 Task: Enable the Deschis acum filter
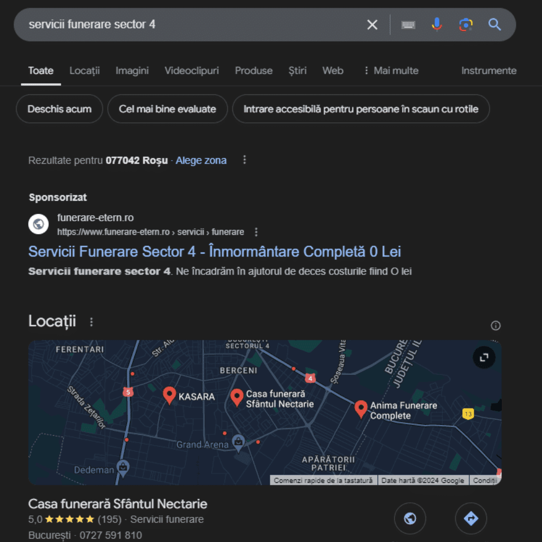coord(59,109)
